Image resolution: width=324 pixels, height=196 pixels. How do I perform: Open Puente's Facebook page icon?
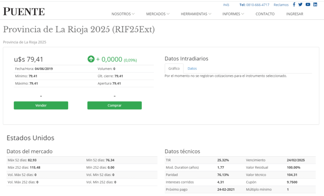[x=294, y=4]
